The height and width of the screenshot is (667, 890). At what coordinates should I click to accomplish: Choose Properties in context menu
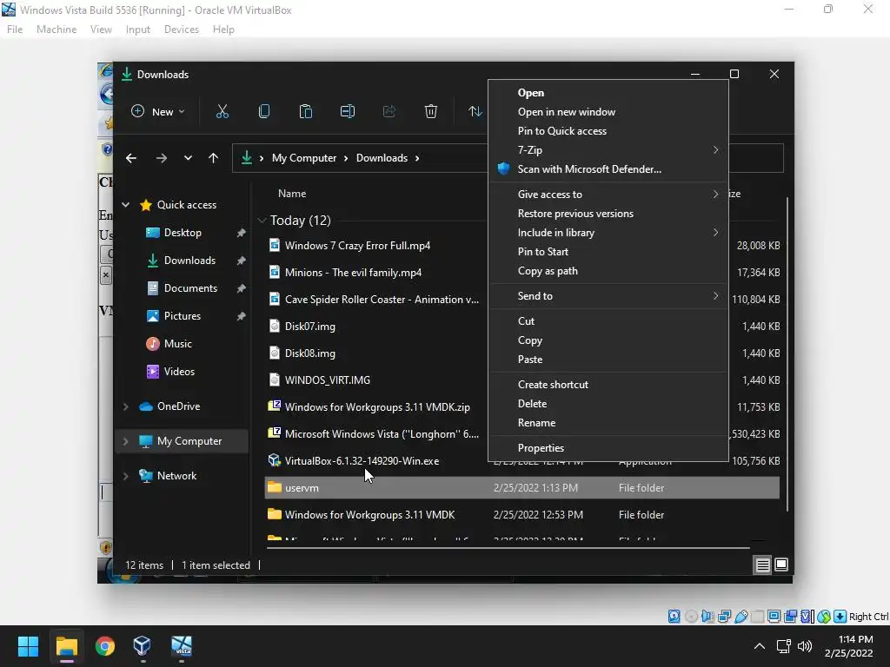(x=608, y=448)
